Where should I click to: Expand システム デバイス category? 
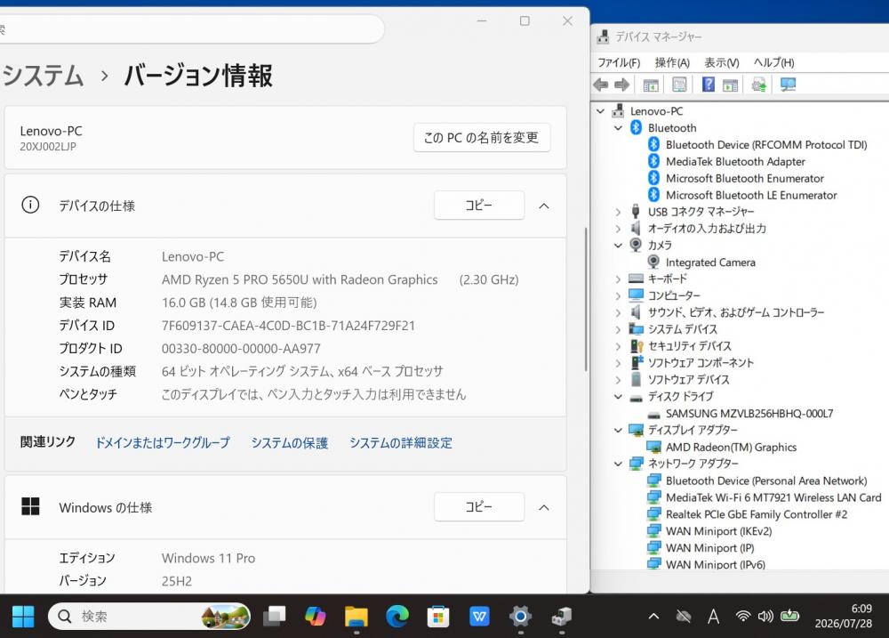(618, 330)
